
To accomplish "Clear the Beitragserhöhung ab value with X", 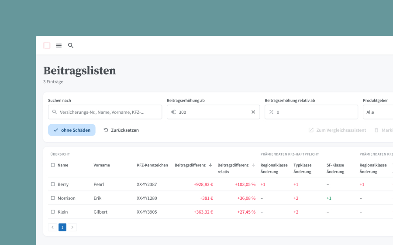I will point(253,112).
